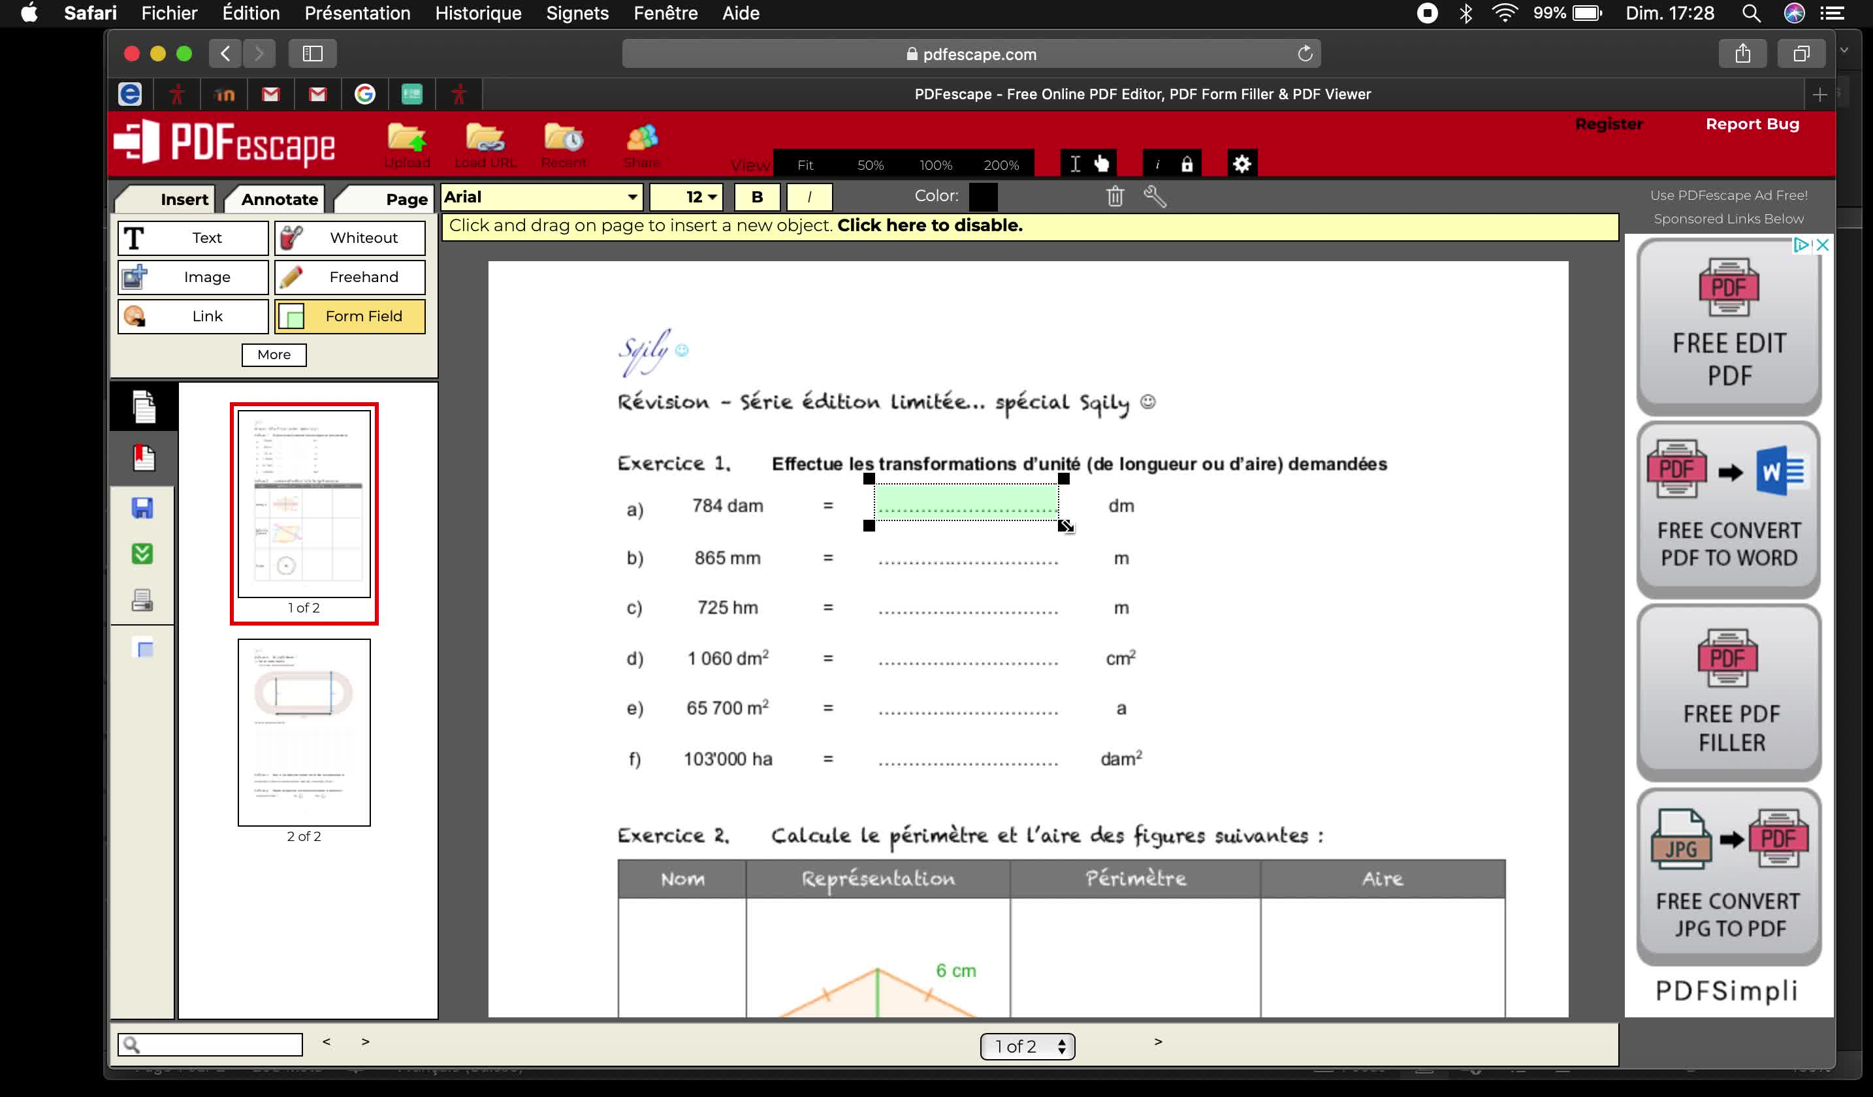Click the trash delete icon
The image size is (1873, 1097).
pos(1114,196)
